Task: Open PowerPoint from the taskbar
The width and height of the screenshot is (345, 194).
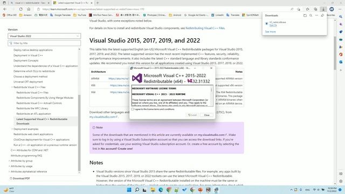Action: [x=200, y=190]
